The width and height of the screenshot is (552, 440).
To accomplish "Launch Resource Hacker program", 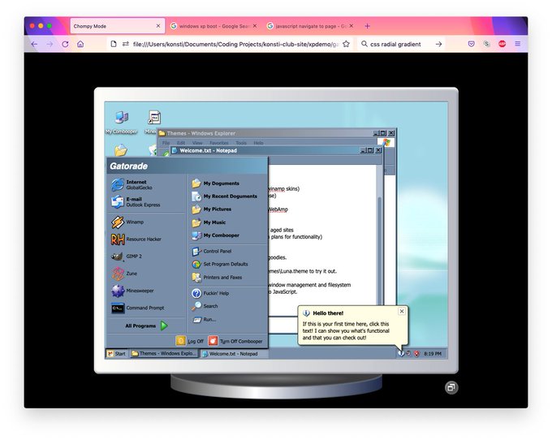I will click(x=136, y=239).
